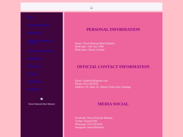The width and height of the screenshot is (183, 137).
Task: Click the OFFICIAL CONTACT INFORMATION heading
Action: (113, 67)
